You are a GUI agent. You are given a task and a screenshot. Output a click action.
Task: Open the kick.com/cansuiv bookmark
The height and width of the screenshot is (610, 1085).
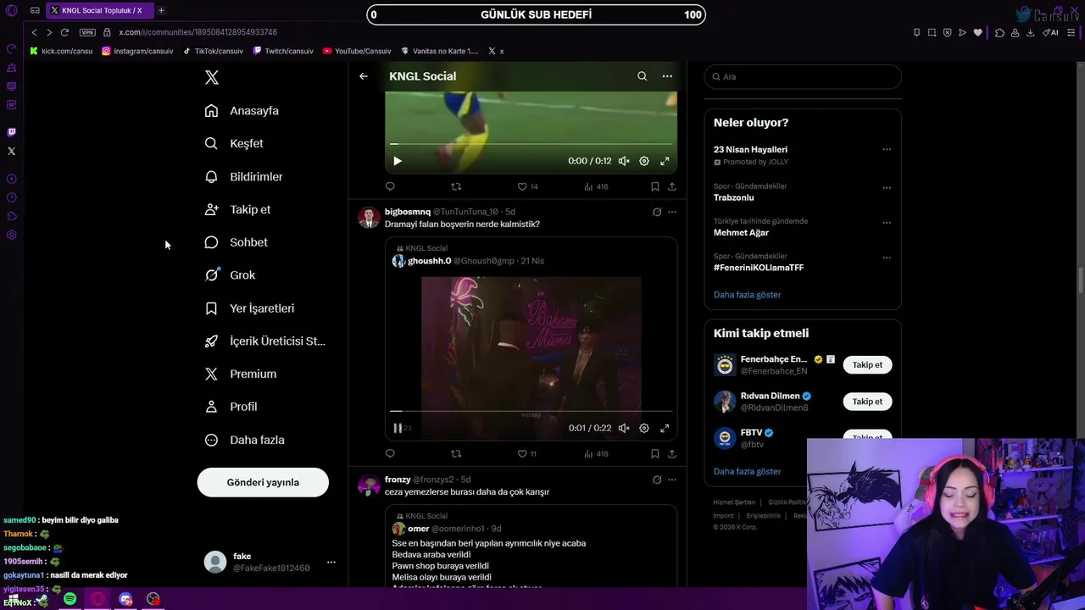pyautogui.click(x=61, y=51)
